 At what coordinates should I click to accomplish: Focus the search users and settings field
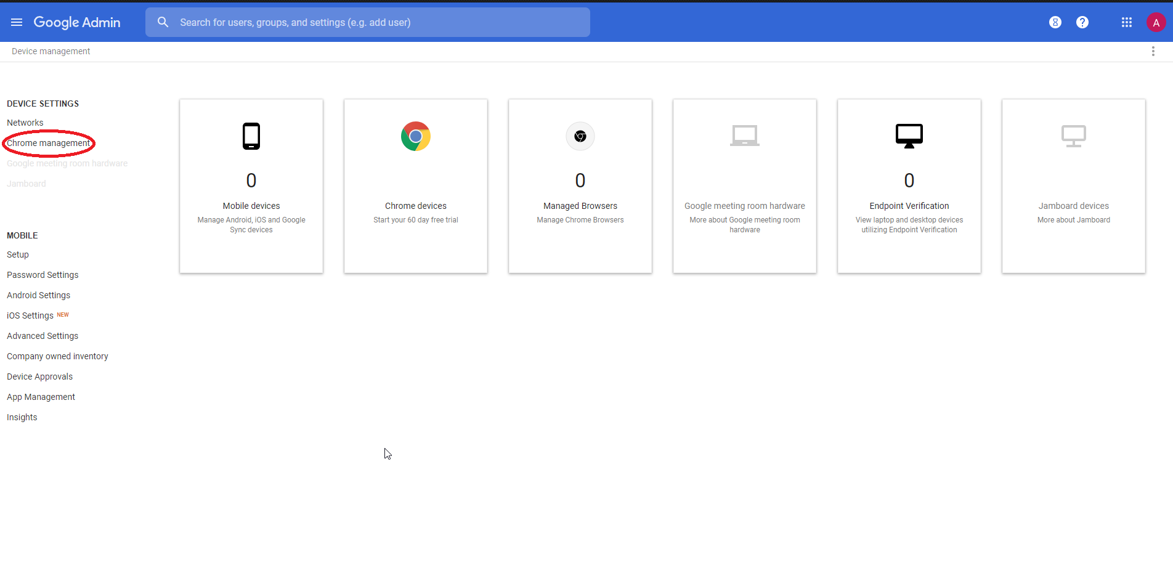(x=368, y=22)
